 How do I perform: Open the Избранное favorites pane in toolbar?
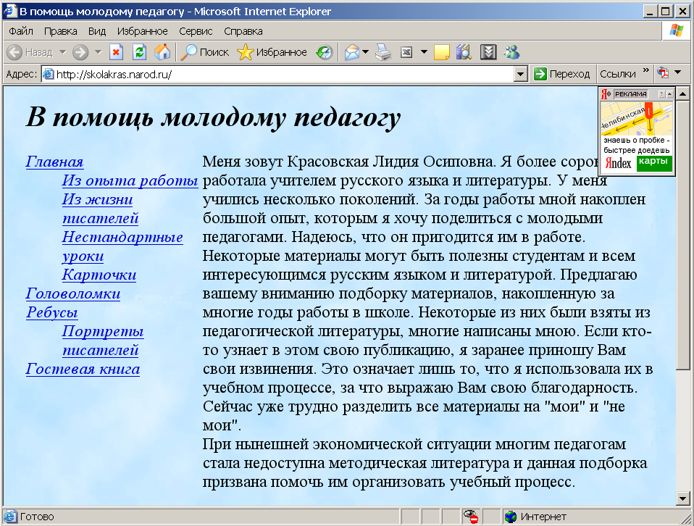point(272,52)
